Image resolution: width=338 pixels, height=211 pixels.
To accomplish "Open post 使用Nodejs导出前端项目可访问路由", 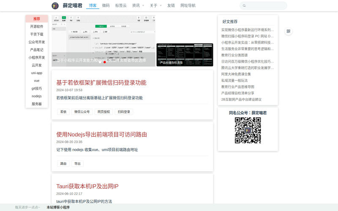I will (101, 135).
